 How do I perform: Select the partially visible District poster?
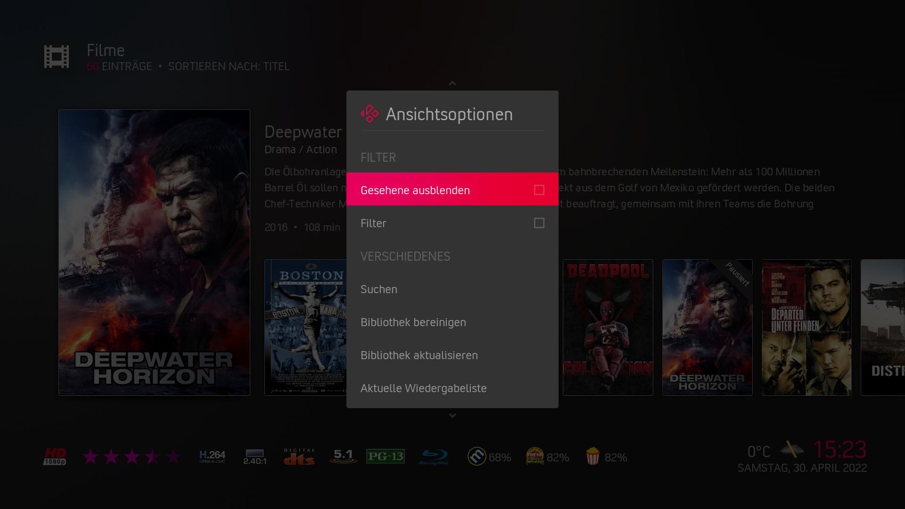tap(883, 327)
